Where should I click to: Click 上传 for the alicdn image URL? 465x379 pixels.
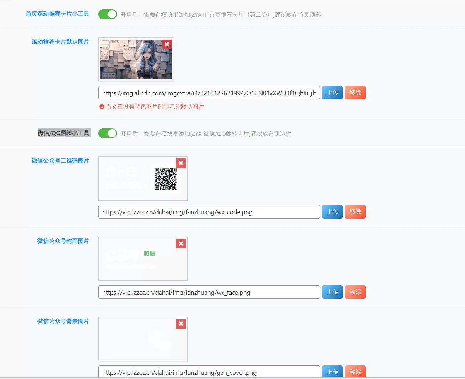[332, 93]
